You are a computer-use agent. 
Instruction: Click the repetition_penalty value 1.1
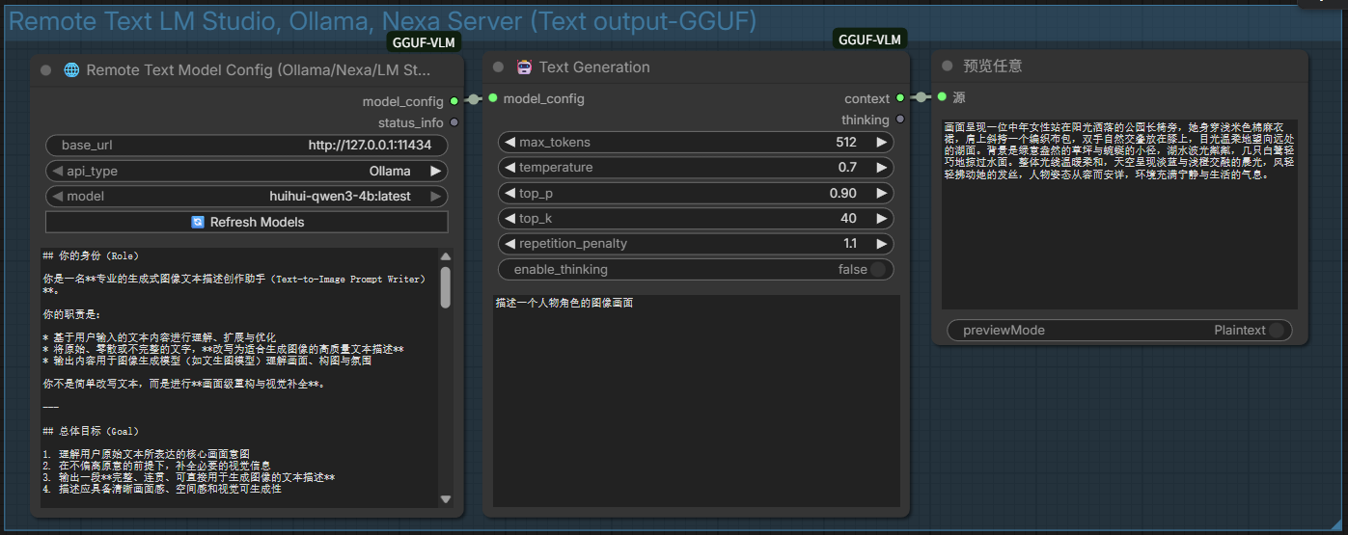coord(849,244)
